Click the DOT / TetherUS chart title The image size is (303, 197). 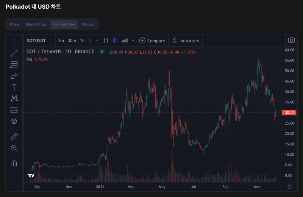tap(44, 52)
